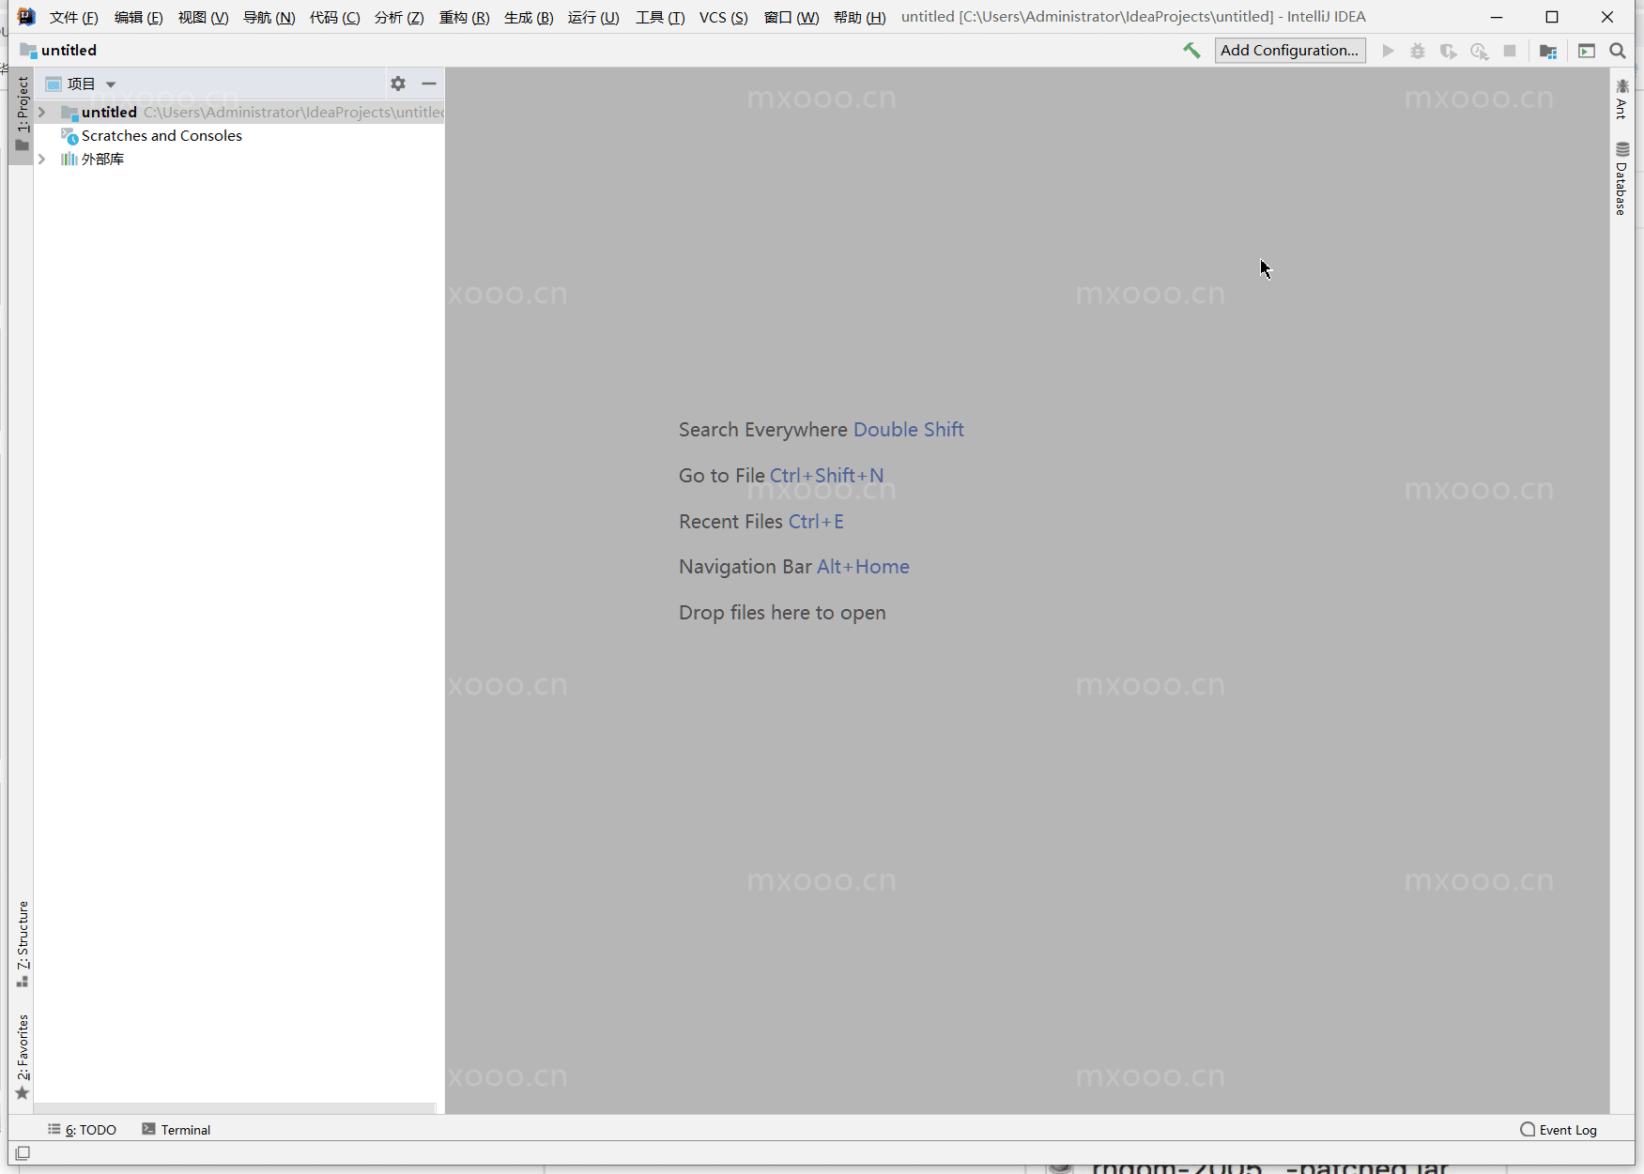Toggle the Database side tool window

pyautogui.click(x=1621, y=178)
